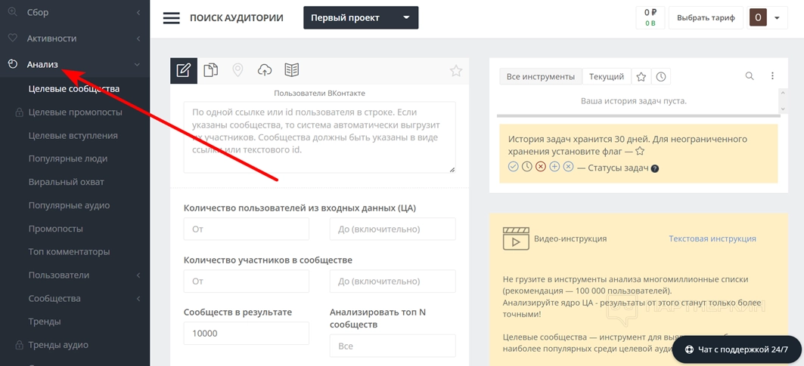
Task: Open the hamburger menu icon
Action: [x=171, y=18]
